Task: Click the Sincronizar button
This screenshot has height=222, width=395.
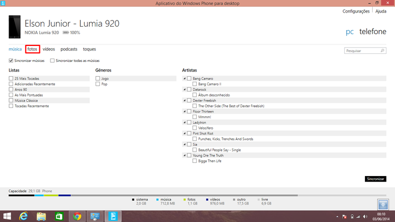Action: pos(375,179)
